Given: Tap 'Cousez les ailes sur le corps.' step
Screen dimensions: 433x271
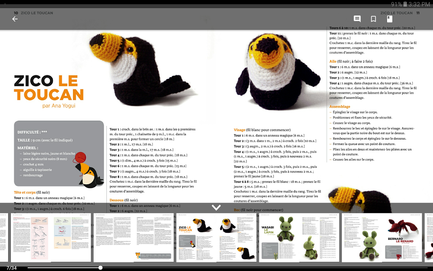Looking at the screenshot, I should pos(354,160).
